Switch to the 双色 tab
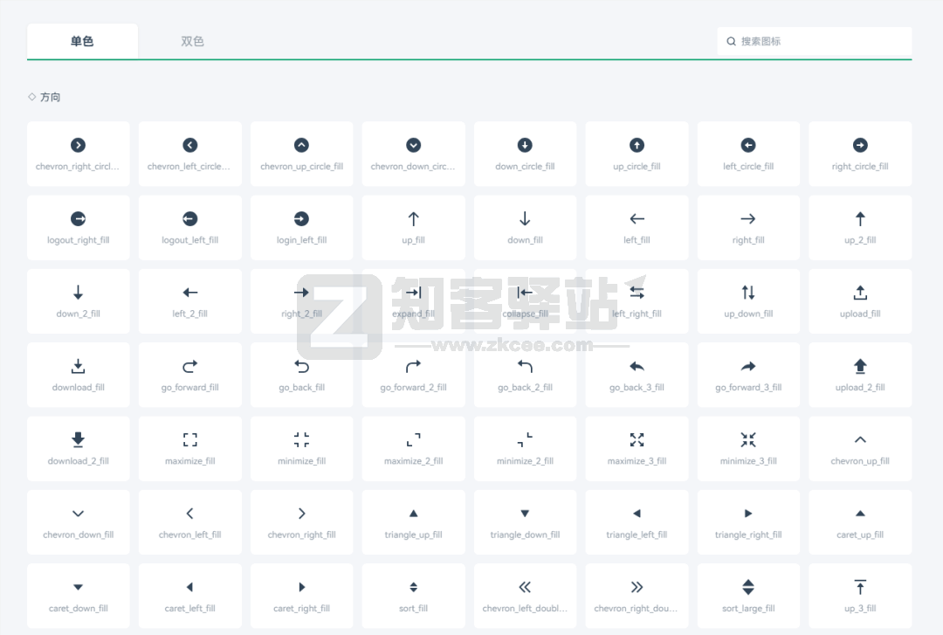The height and width of the screenshot is (635, 943). click(191, 40)
